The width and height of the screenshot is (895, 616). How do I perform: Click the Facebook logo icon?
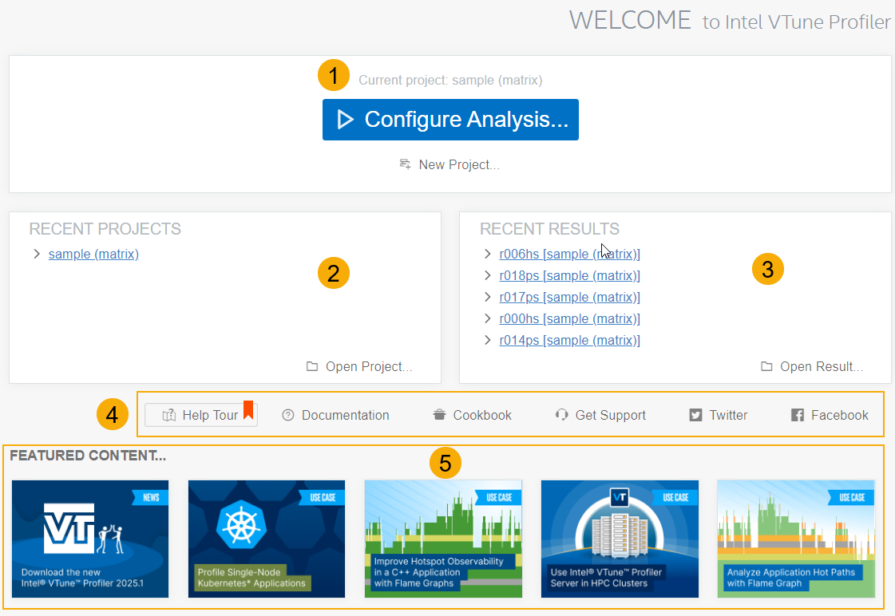[798, 415]
